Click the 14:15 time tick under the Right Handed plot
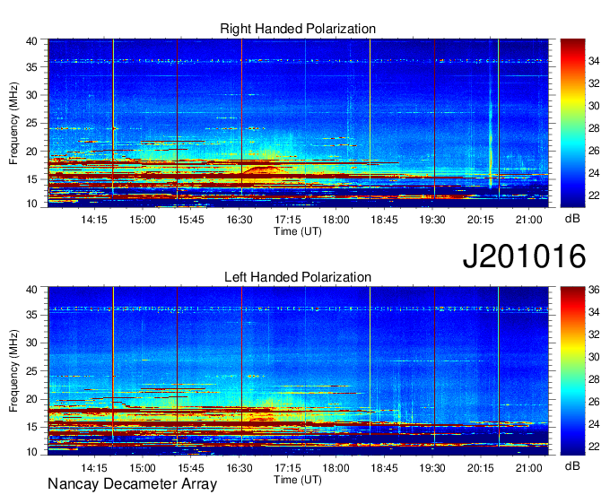Image resolution: width=610 pixels, height=495 pixels. coord(94,220)
